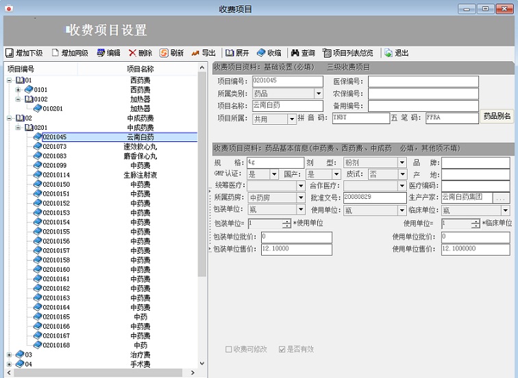
Task: Click the 拼音码 field showing YNBY
Action: click(x=360, y=118)
